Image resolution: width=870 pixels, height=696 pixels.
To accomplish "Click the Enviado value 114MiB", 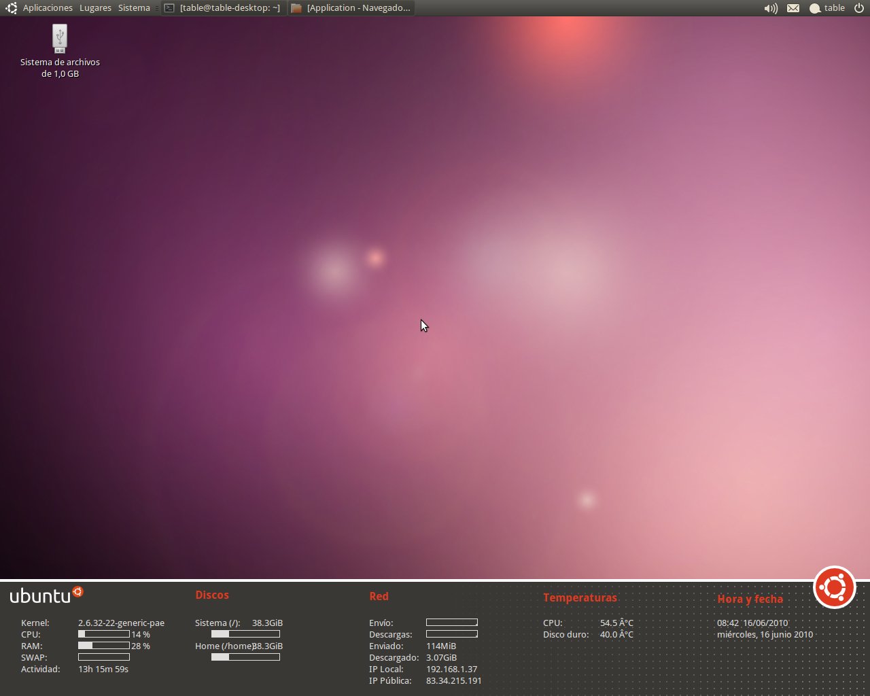I will 441,646.
